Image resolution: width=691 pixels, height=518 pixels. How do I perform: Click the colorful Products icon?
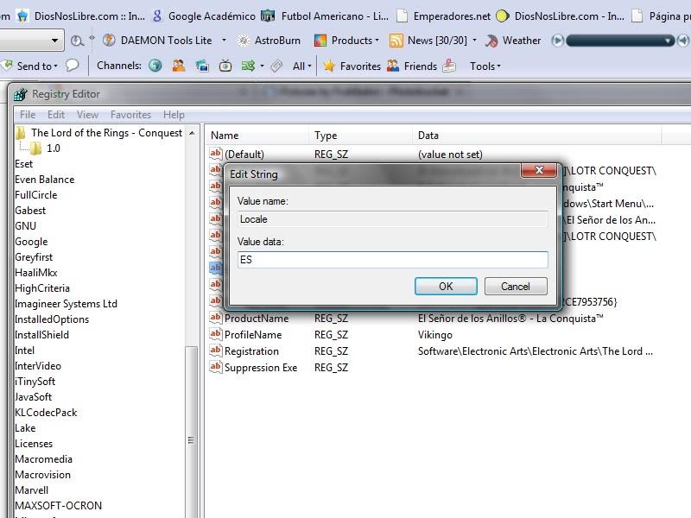[x=320, y=41]
